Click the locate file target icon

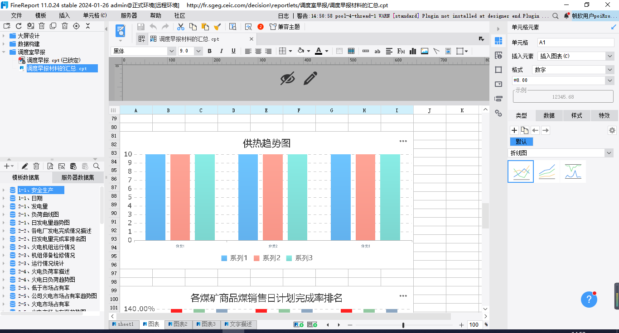[x=76, y=26]
